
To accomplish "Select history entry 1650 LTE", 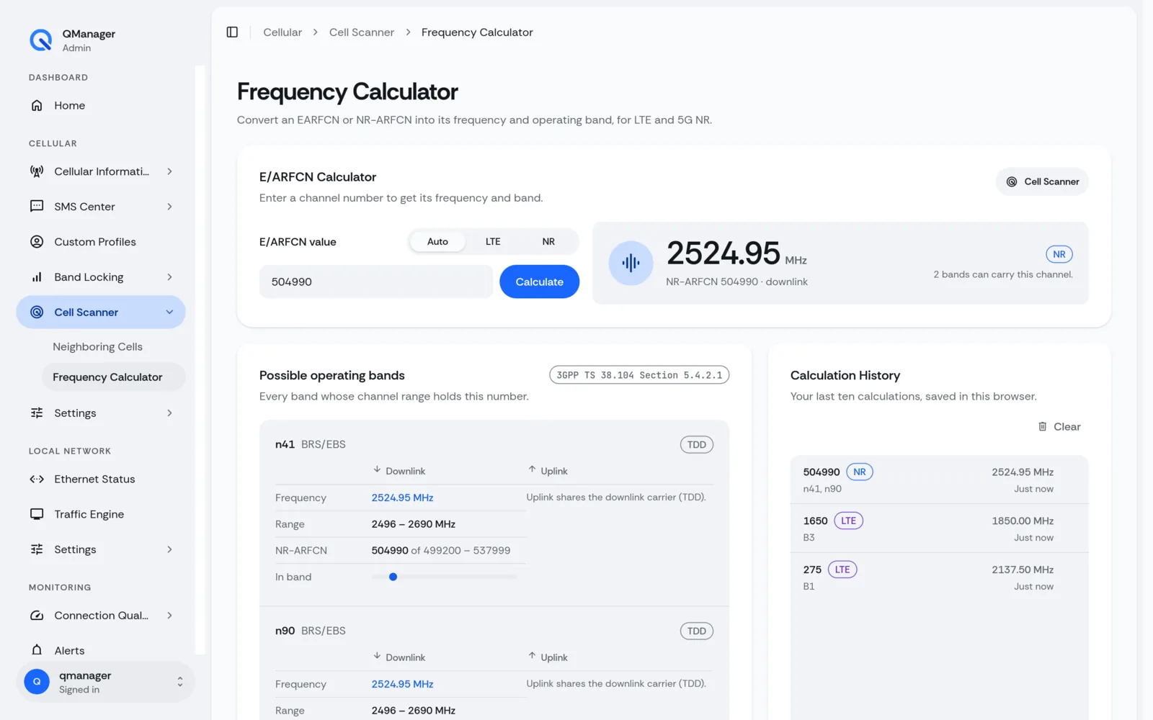I will click(939, 528).
